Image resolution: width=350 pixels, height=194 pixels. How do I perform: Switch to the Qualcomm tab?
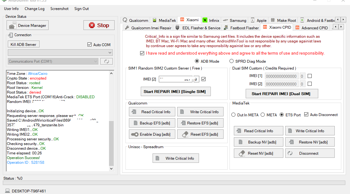pyautogui.click(x=135, y=20)
